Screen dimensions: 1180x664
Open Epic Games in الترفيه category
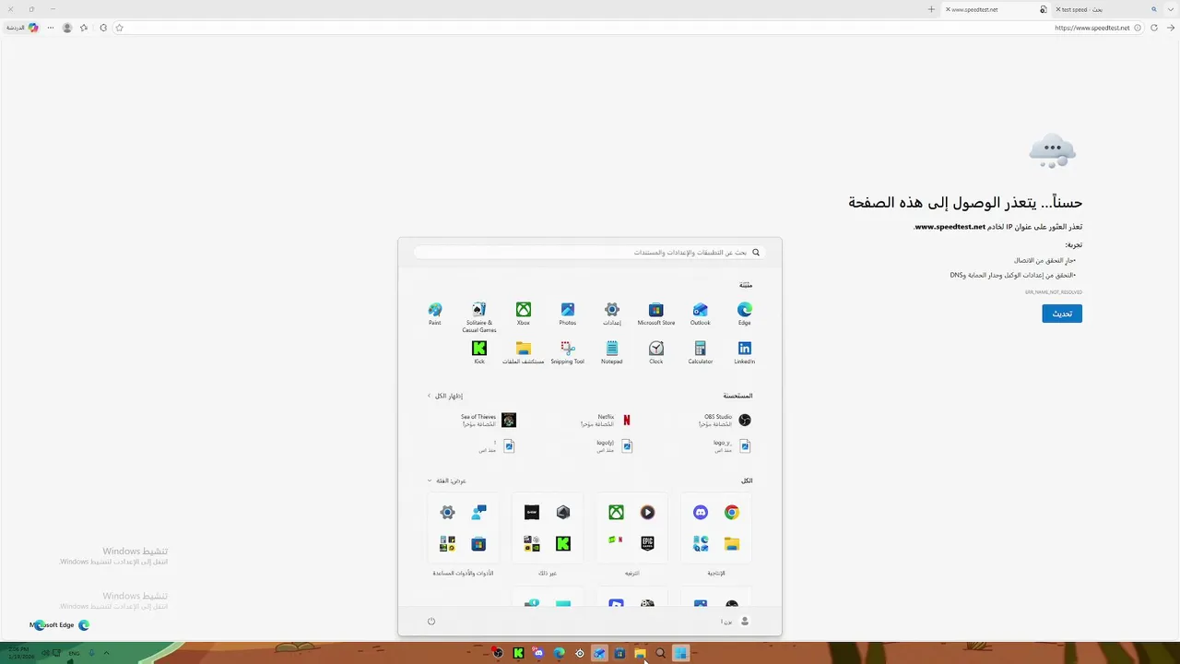647,544
